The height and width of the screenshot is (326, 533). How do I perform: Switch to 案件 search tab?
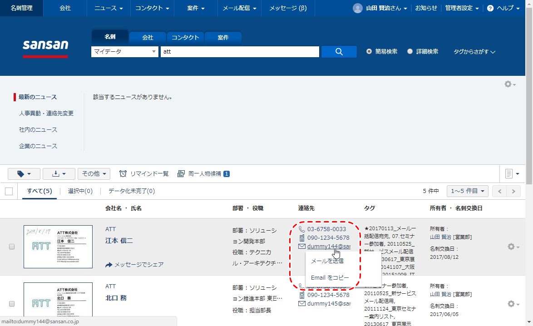tap(223, 37)
